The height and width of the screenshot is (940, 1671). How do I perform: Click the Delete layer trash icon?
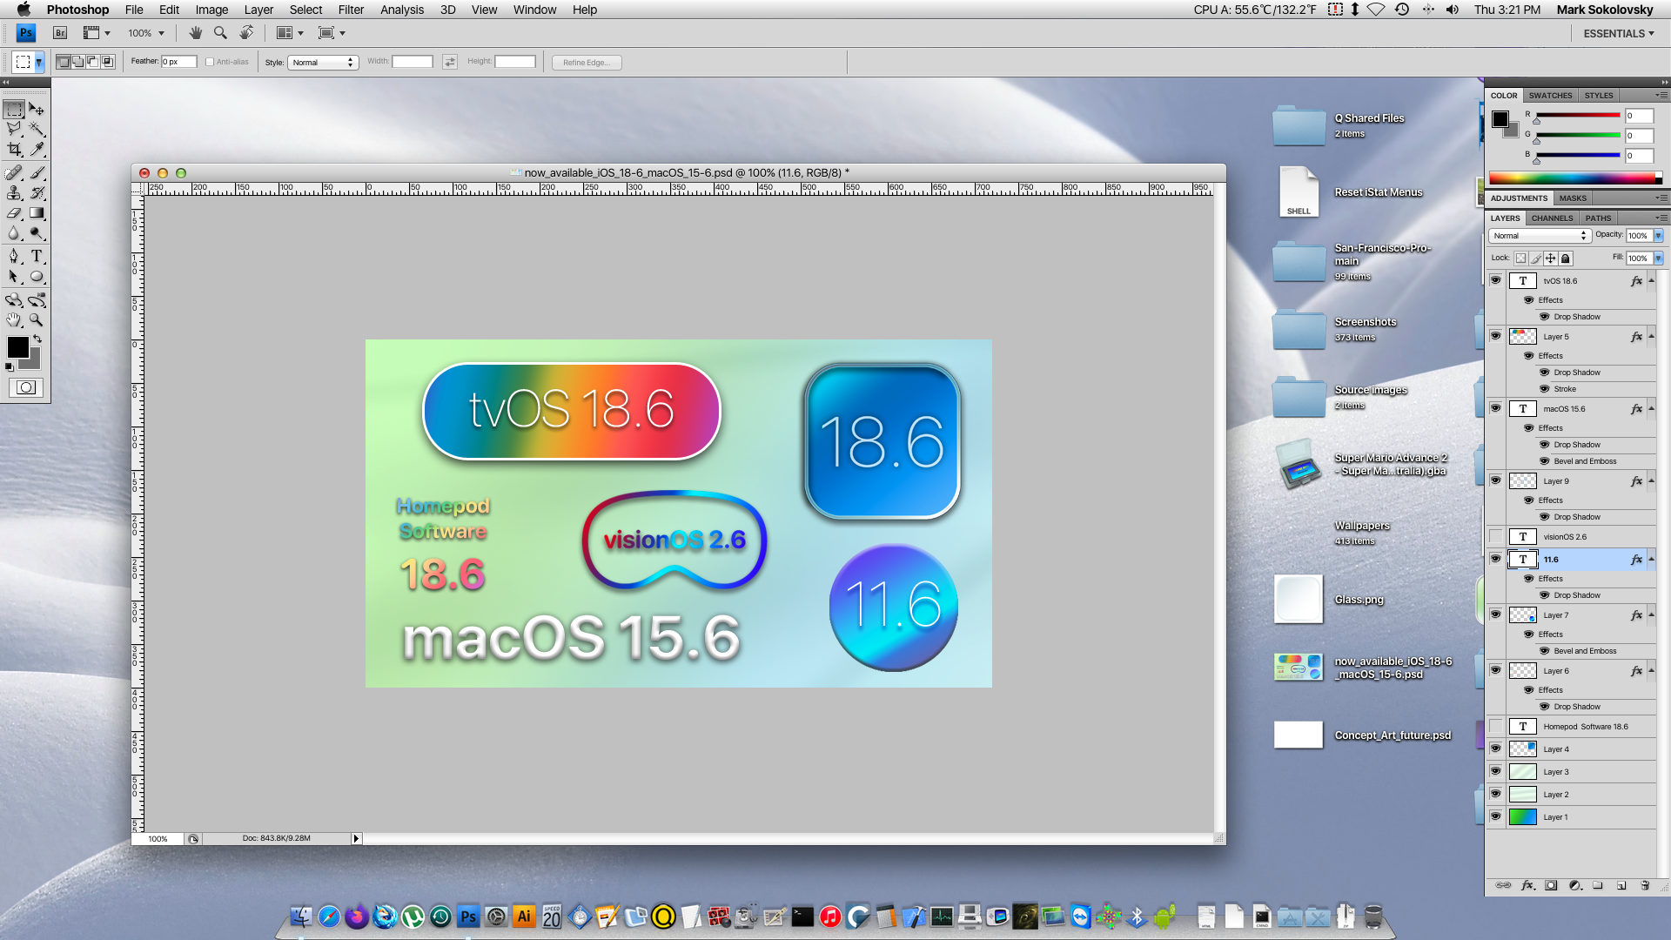[1645, 885]
